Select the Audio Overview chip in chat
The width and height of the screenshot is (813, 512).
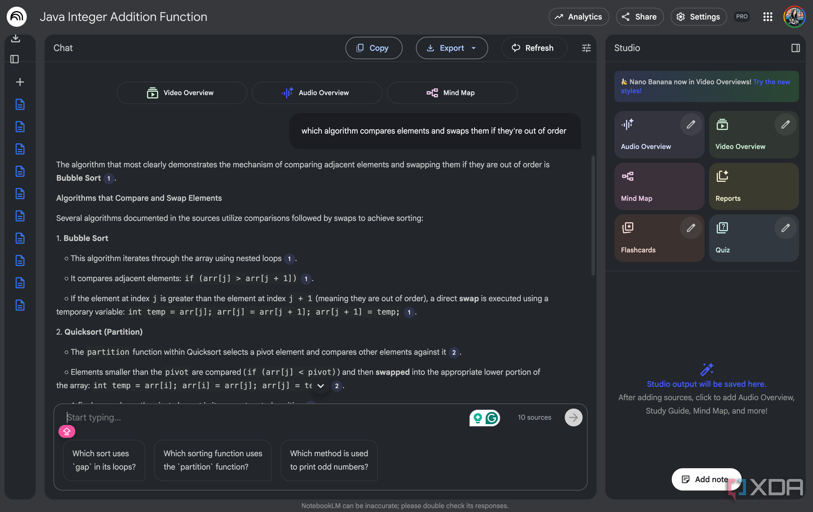coord(317,93)
